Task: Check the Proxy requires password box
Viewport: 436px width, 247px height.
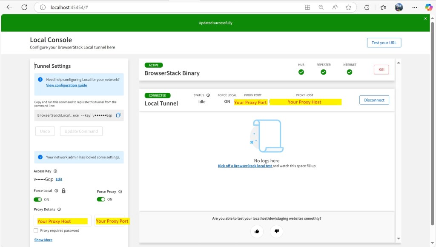Action: [36, 230]
